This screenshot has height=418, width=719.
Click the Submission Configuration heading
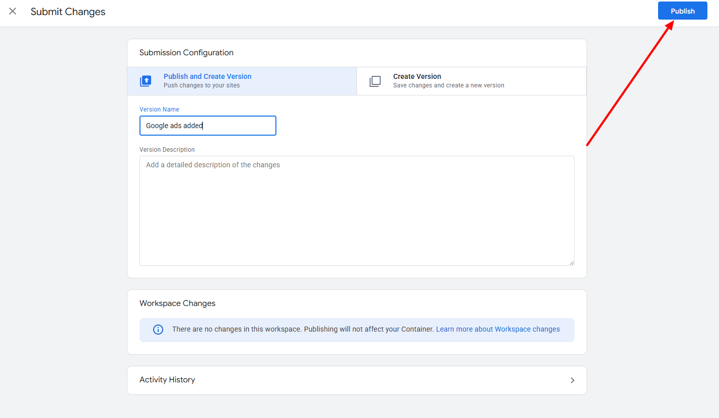click(x=186, y=53)
